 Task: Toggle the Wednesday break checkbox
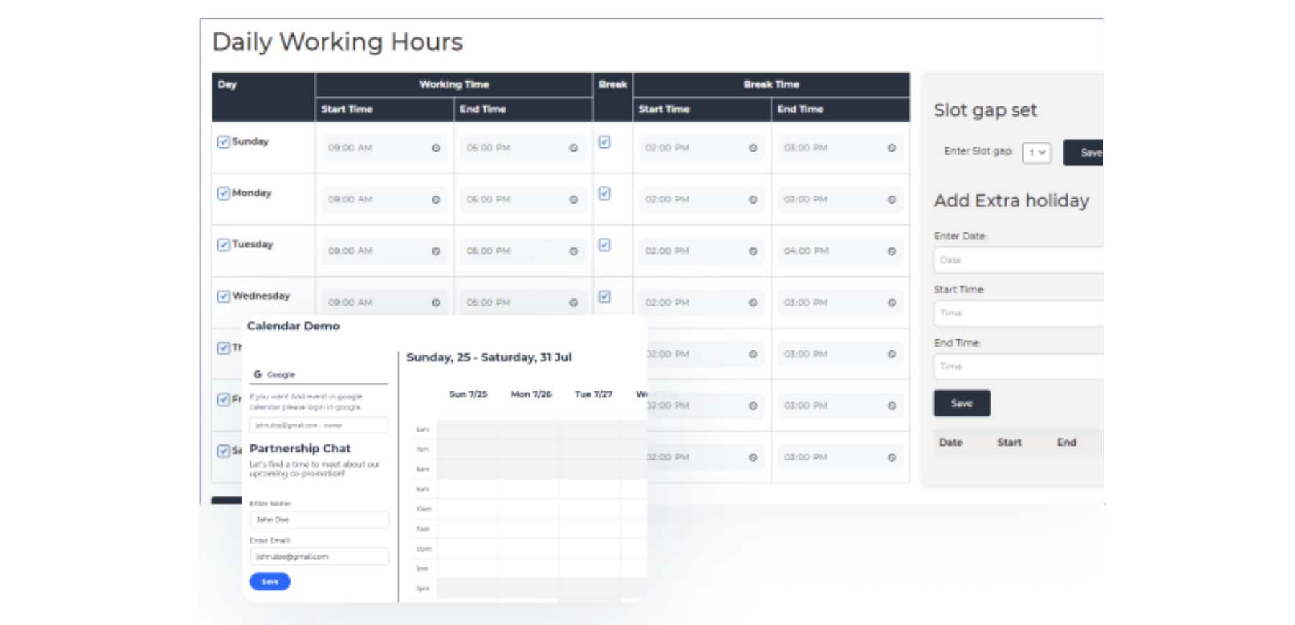tap(604, 296)
